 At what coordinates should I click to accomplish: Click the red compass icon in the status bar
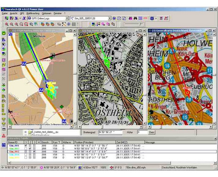(x=111, y=168)
